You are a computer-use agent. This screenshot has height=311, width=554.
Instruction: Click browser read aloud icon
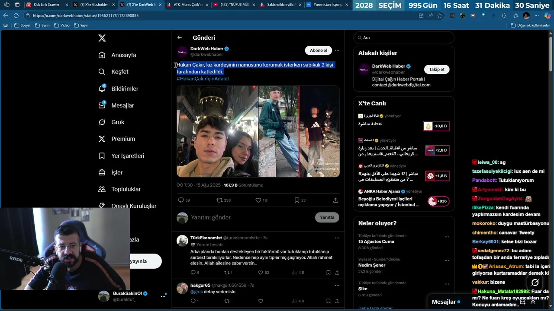[430, 16]
